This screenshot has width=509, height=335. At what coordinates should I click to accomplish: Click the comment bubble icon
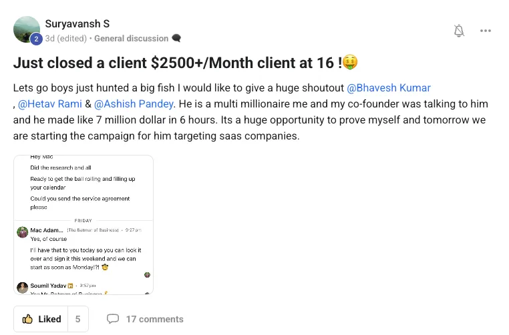[113, 319]
